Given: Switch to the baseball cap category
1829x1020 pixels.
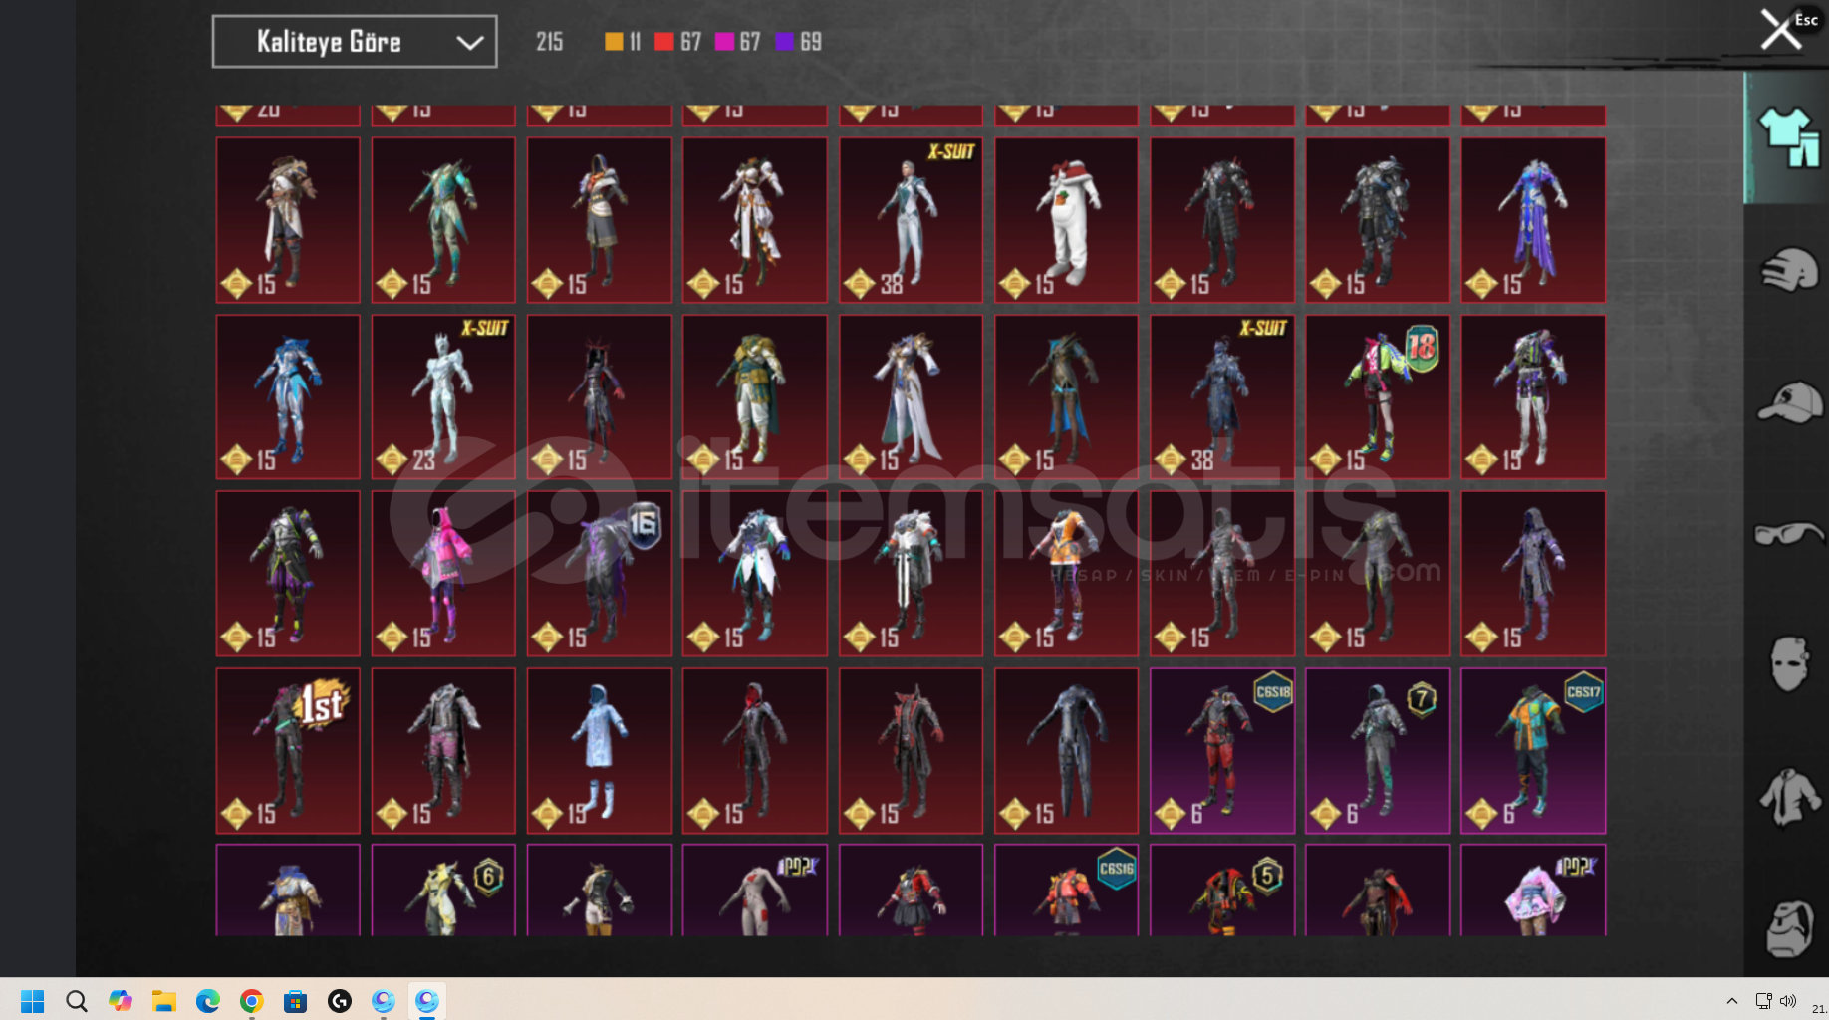Looking at the screenshot, I should 1788,402.
